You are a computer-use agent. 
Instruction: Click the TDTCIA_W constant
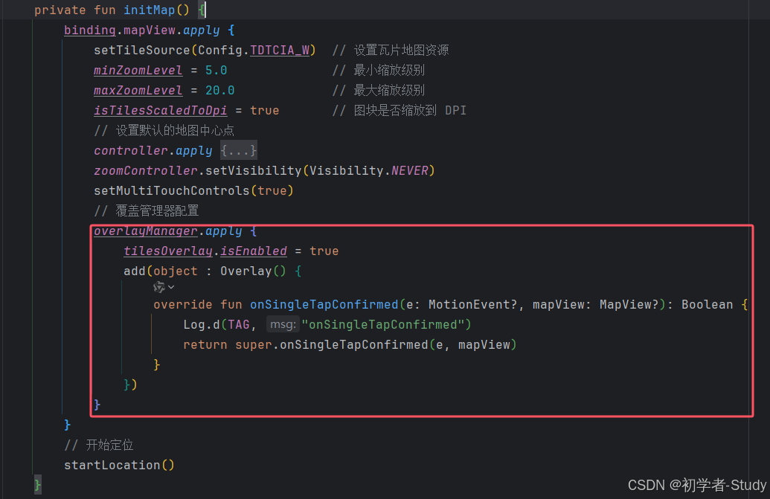point(280,50)
